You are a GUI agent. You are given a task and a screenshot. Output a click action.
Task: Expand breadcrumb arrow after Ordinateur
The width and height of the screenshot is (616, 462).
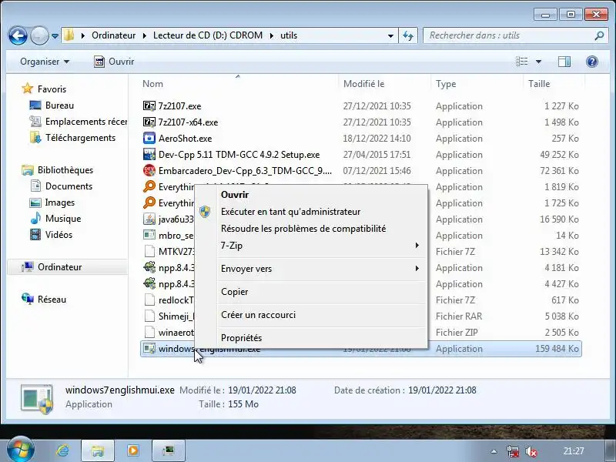point(145,35)
